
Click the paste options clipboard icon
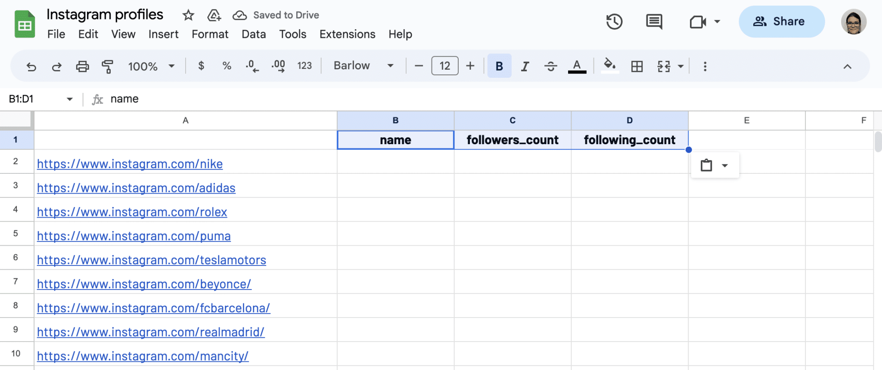point(706,165)
